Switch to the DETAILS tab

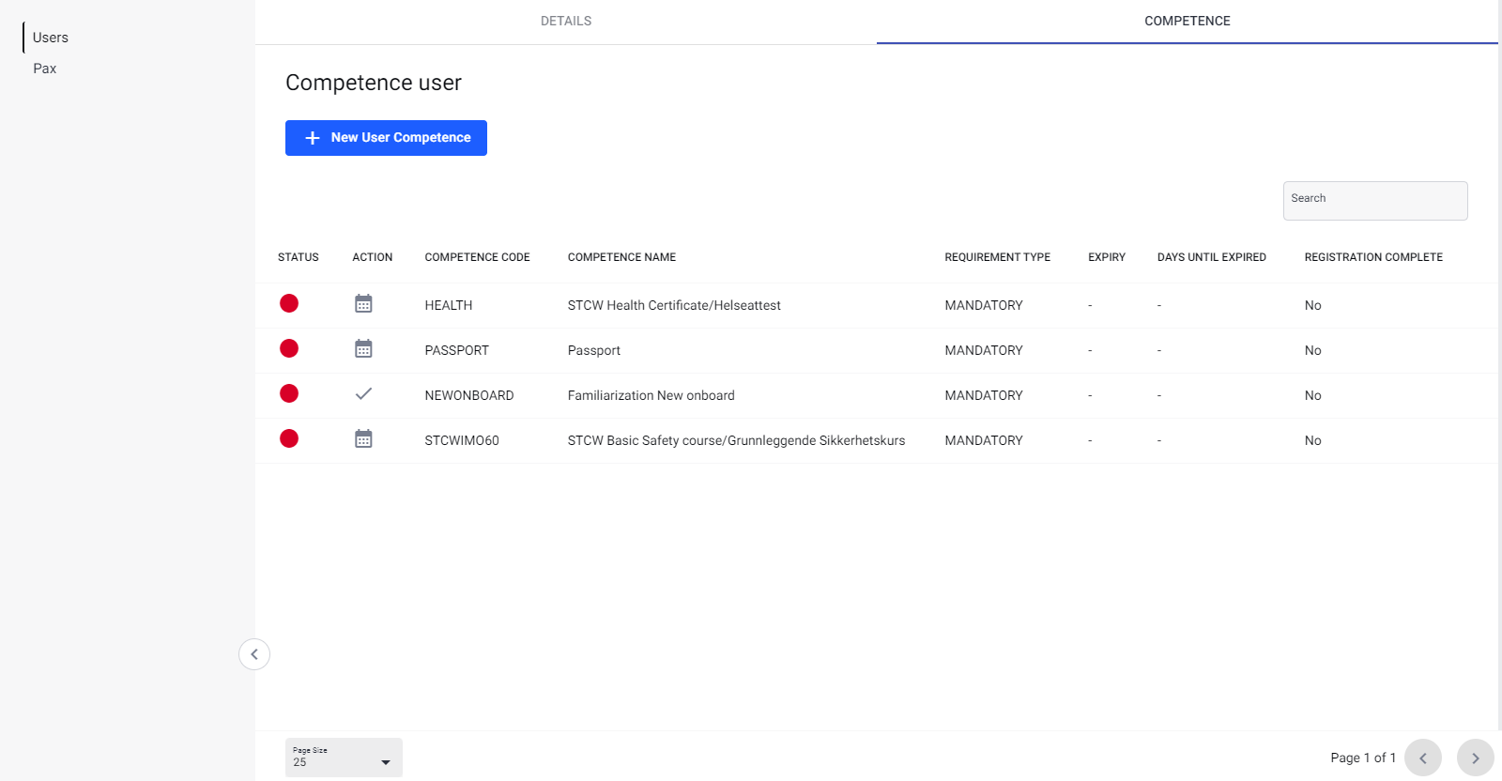click(566, 21)
